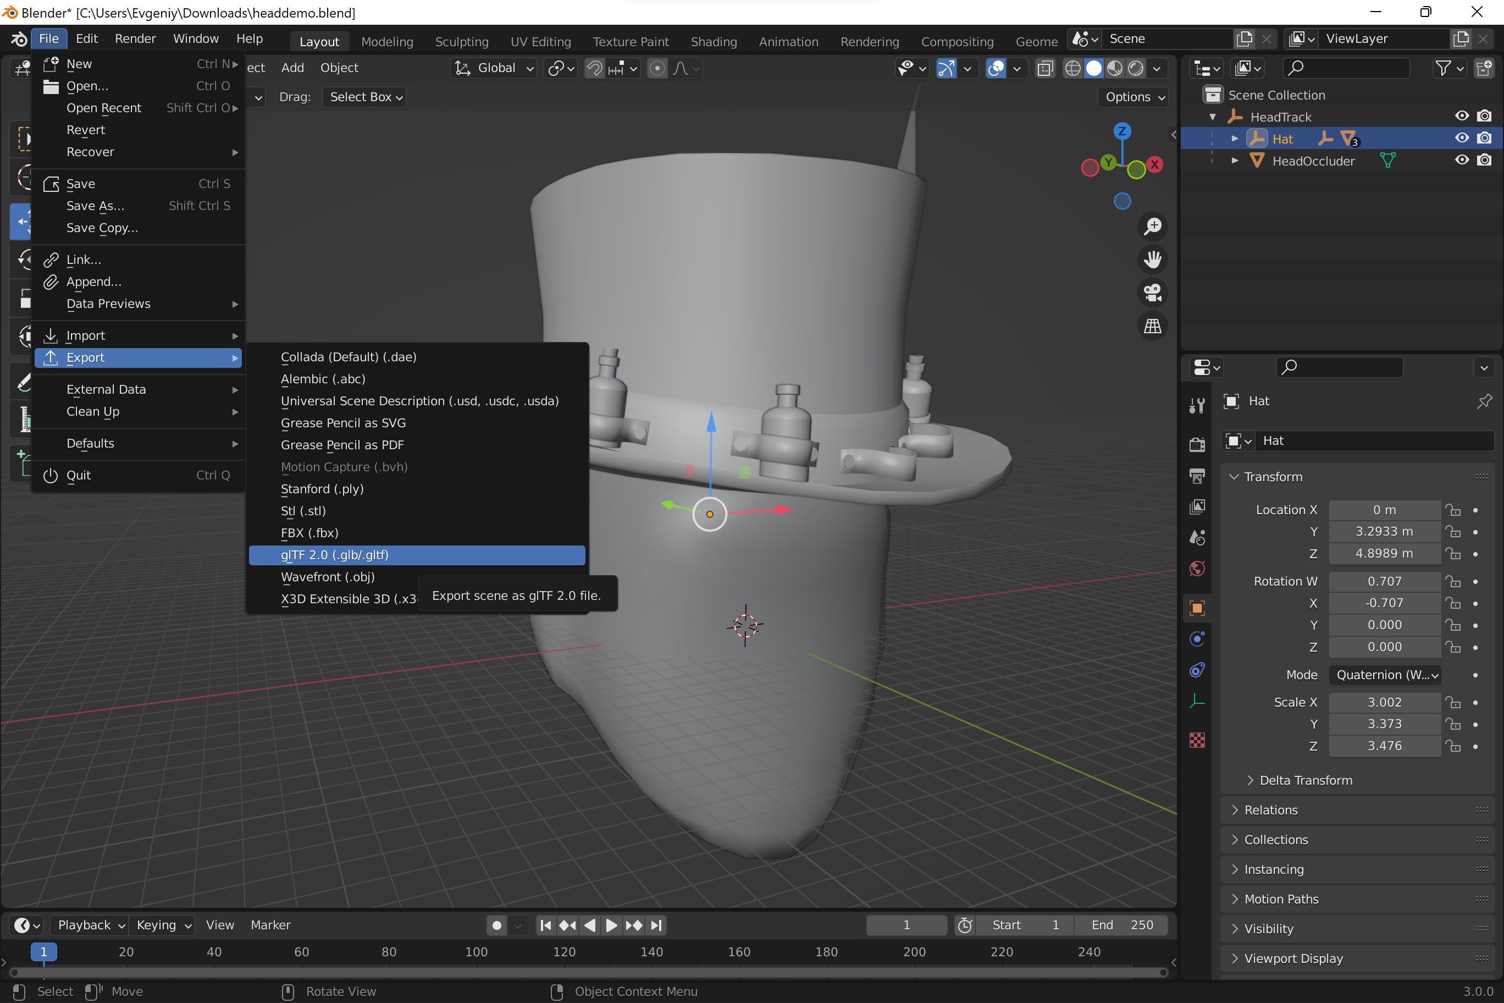
Task: Toggle camera view icon in viewport
Action: click(x=1152, y=293)
